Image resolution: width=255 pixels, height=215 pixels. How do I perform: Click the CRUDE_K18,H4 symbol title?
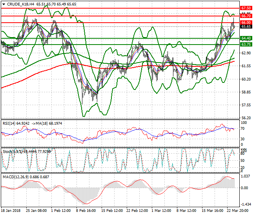(x=20, y=4)
